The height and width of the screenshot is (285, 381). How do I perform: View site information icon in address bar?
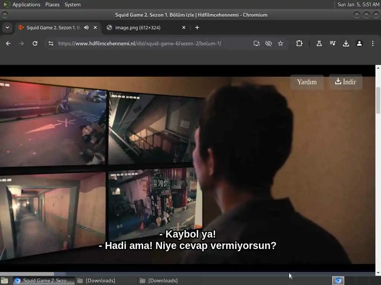pos(51,43)
